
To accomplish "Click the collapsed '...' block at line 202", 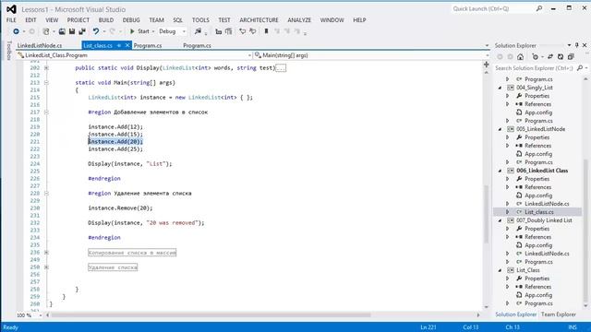I will coord(281,68).
